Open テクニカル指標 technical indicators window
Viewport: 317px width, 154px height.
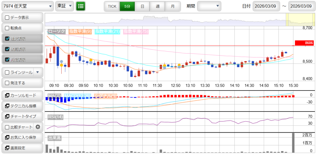point(22,106)
